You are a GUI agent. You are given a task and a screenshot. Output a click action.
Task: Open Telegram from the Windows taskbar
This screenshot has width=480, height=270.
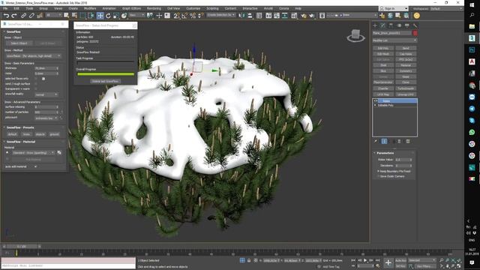472,109
